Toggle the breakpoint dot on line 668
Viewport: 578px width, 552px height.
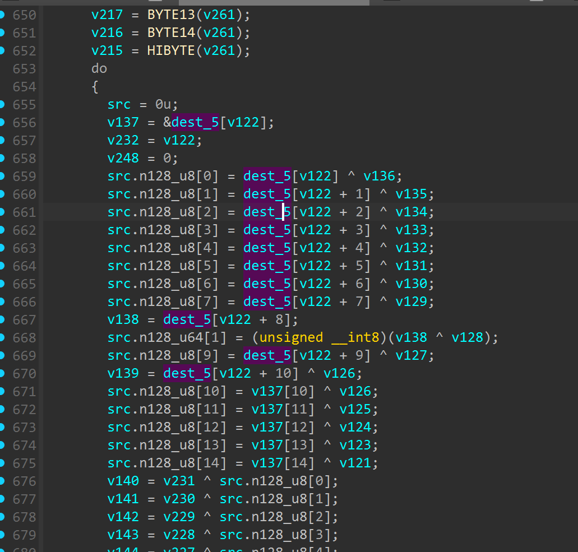pos(2,337)
